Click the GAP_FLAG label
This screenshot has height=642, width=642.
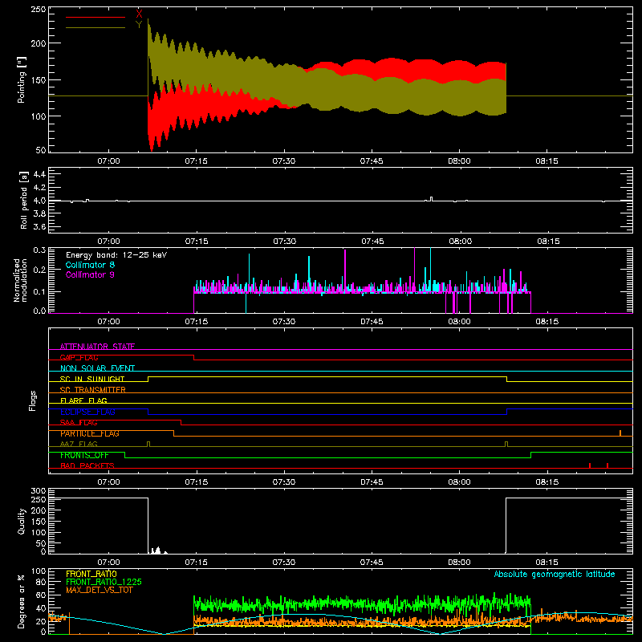(79, 357)
